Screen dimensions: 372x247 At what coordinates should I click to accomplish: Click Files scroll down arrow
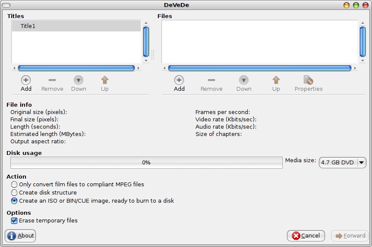(363, 61)
